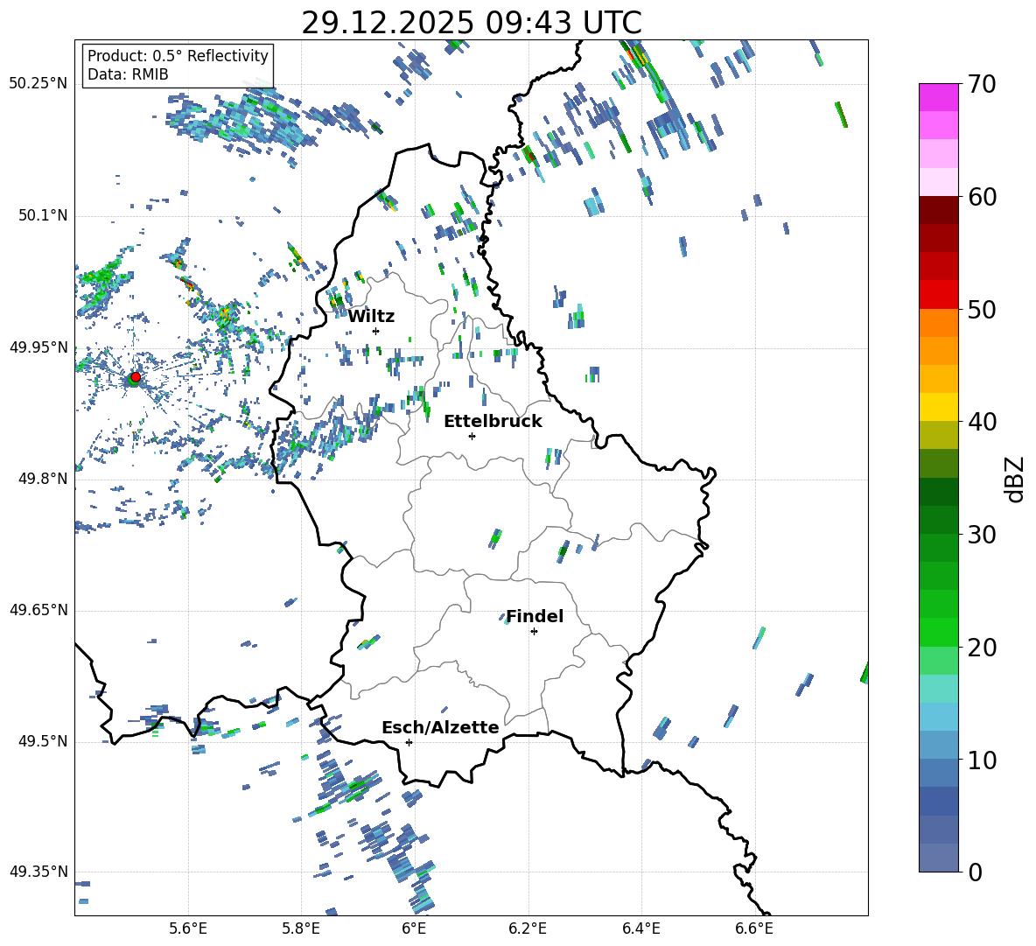Click the Ettelbruck station cross marker
1036x946 pixels.
pyautogui.click(x=472, y=436)
